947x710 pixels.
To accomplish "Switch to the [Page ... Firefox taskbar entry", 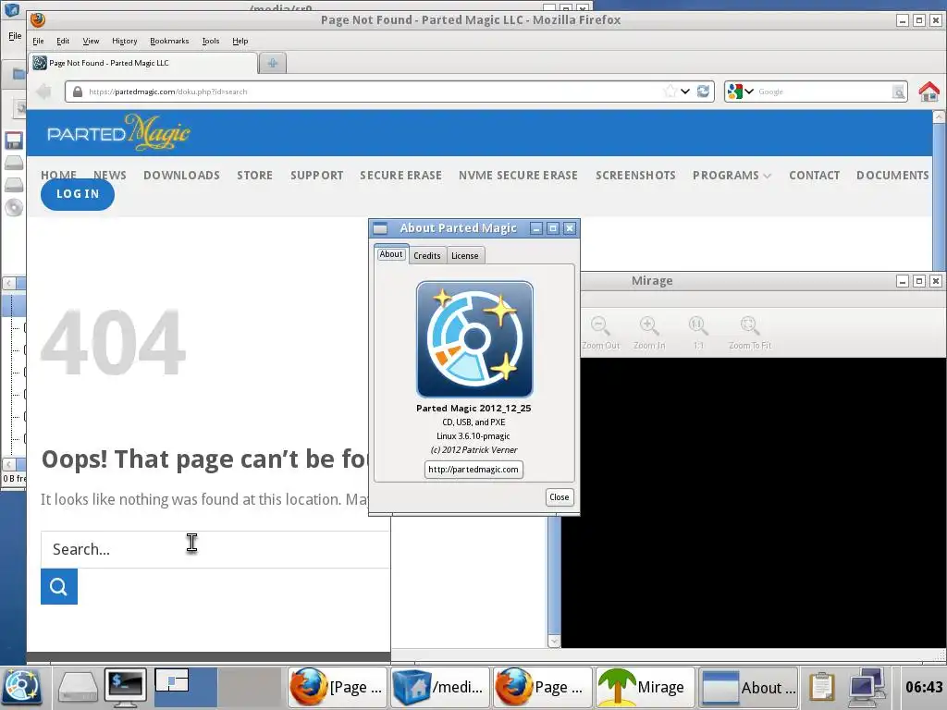I will 337,687.
